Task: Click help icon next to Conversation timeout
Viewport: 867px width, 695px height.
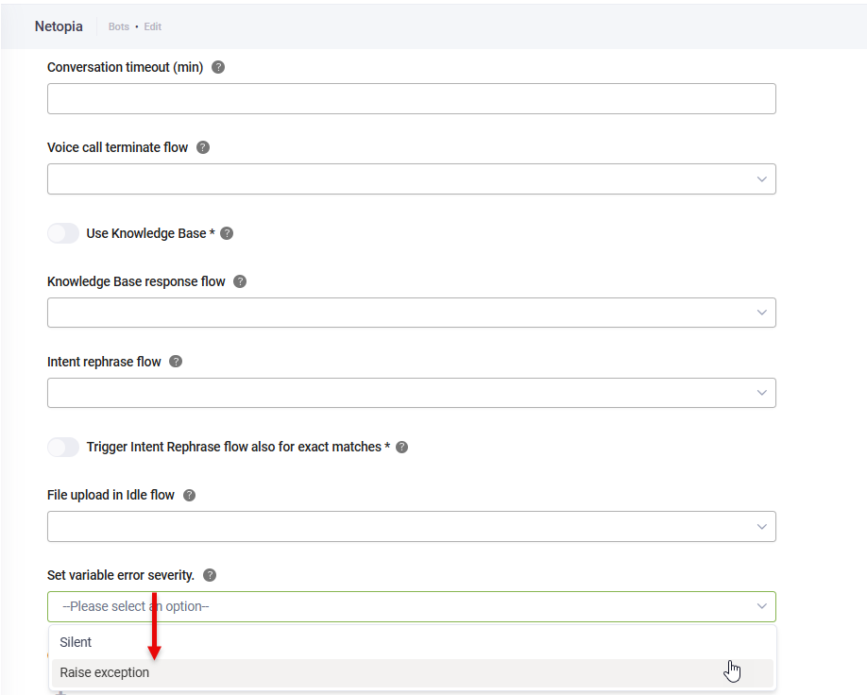Action: [218, 67]
